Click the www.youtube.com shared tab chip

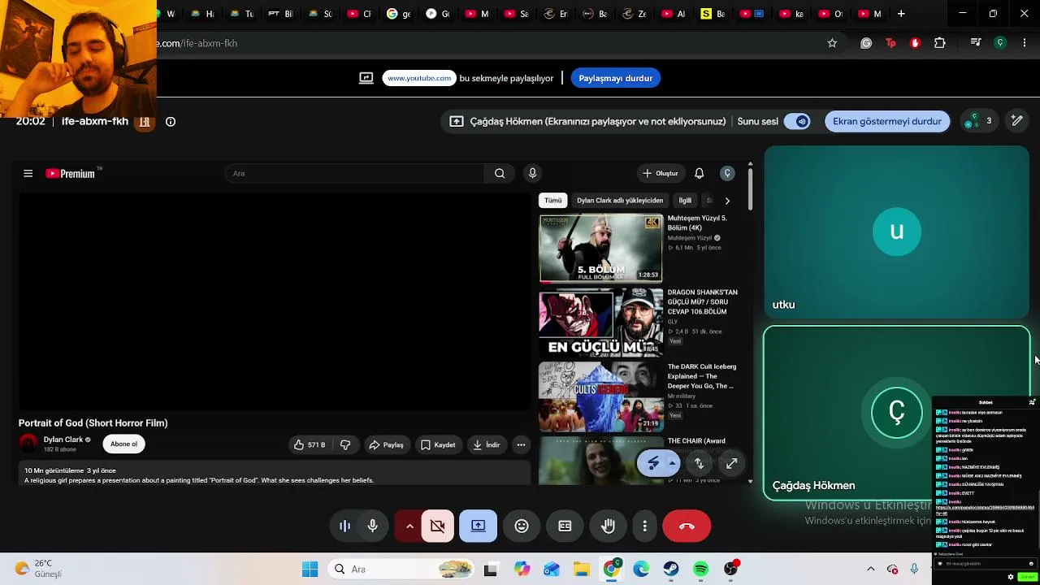[419, 78]
